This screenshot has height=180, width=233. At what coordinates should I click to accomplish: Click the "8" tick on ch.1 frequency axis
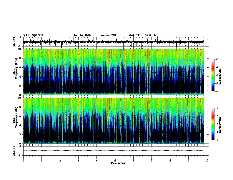[x=21, y=58]
